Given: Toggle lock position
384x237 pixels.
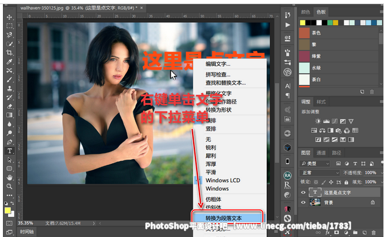Looking at the screenshot, I should coord(331,182).
